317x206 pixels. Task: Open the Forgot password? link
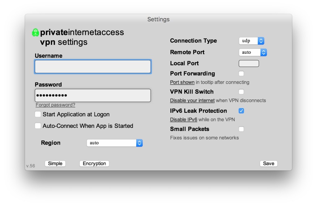[x=55, y=105]
